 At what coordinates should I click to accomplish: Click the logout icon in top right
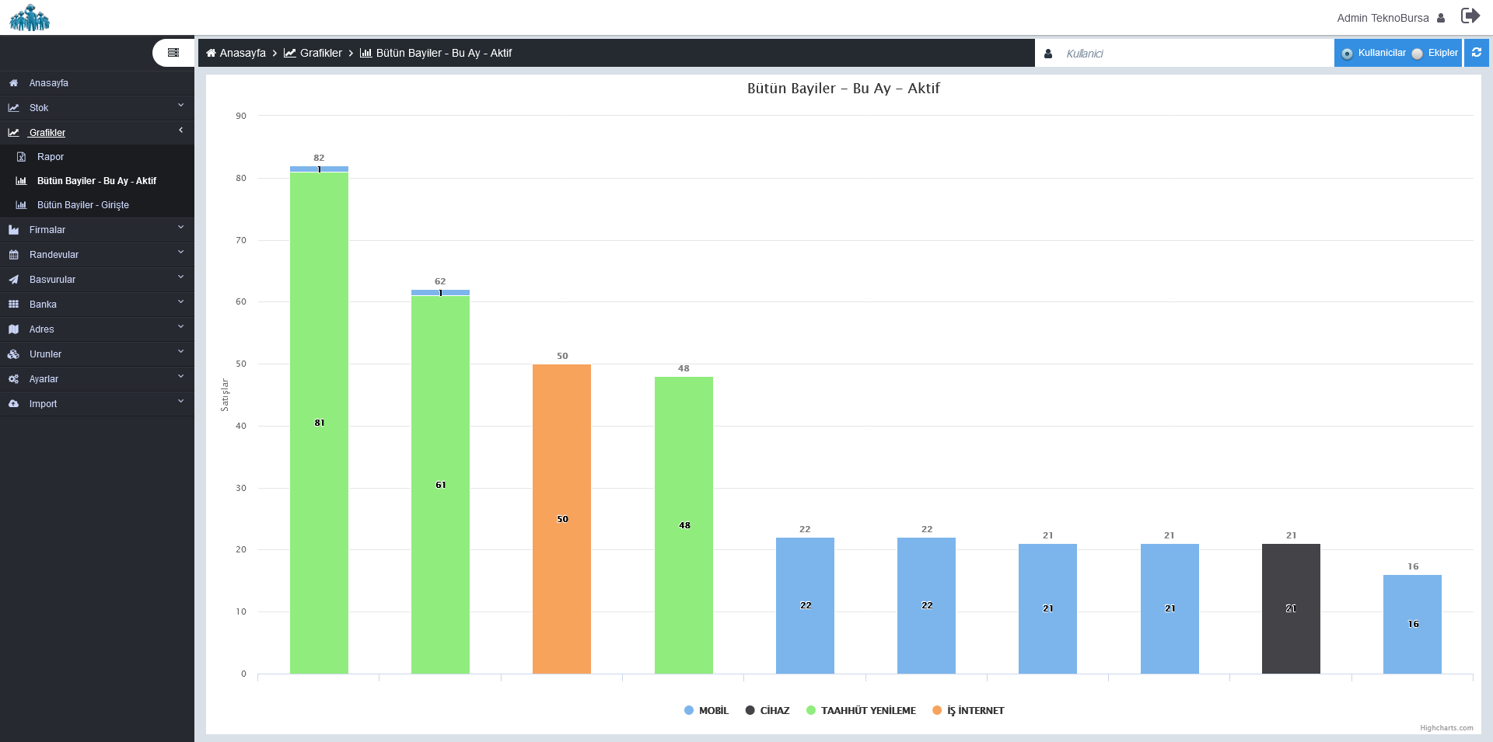[1470, 16]
